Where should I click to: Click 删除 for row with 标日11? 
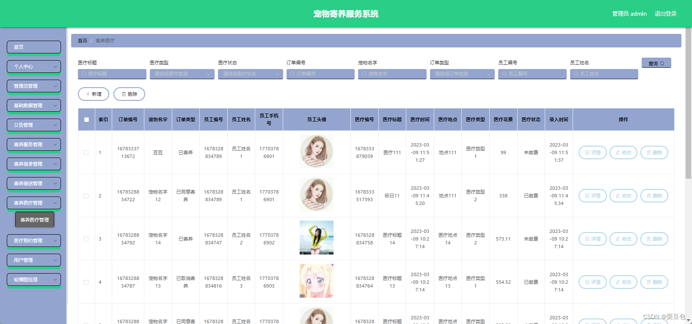click(654, 196)
